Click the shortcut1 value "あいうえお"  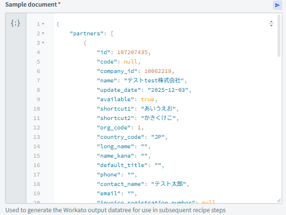tap(158, 109)
